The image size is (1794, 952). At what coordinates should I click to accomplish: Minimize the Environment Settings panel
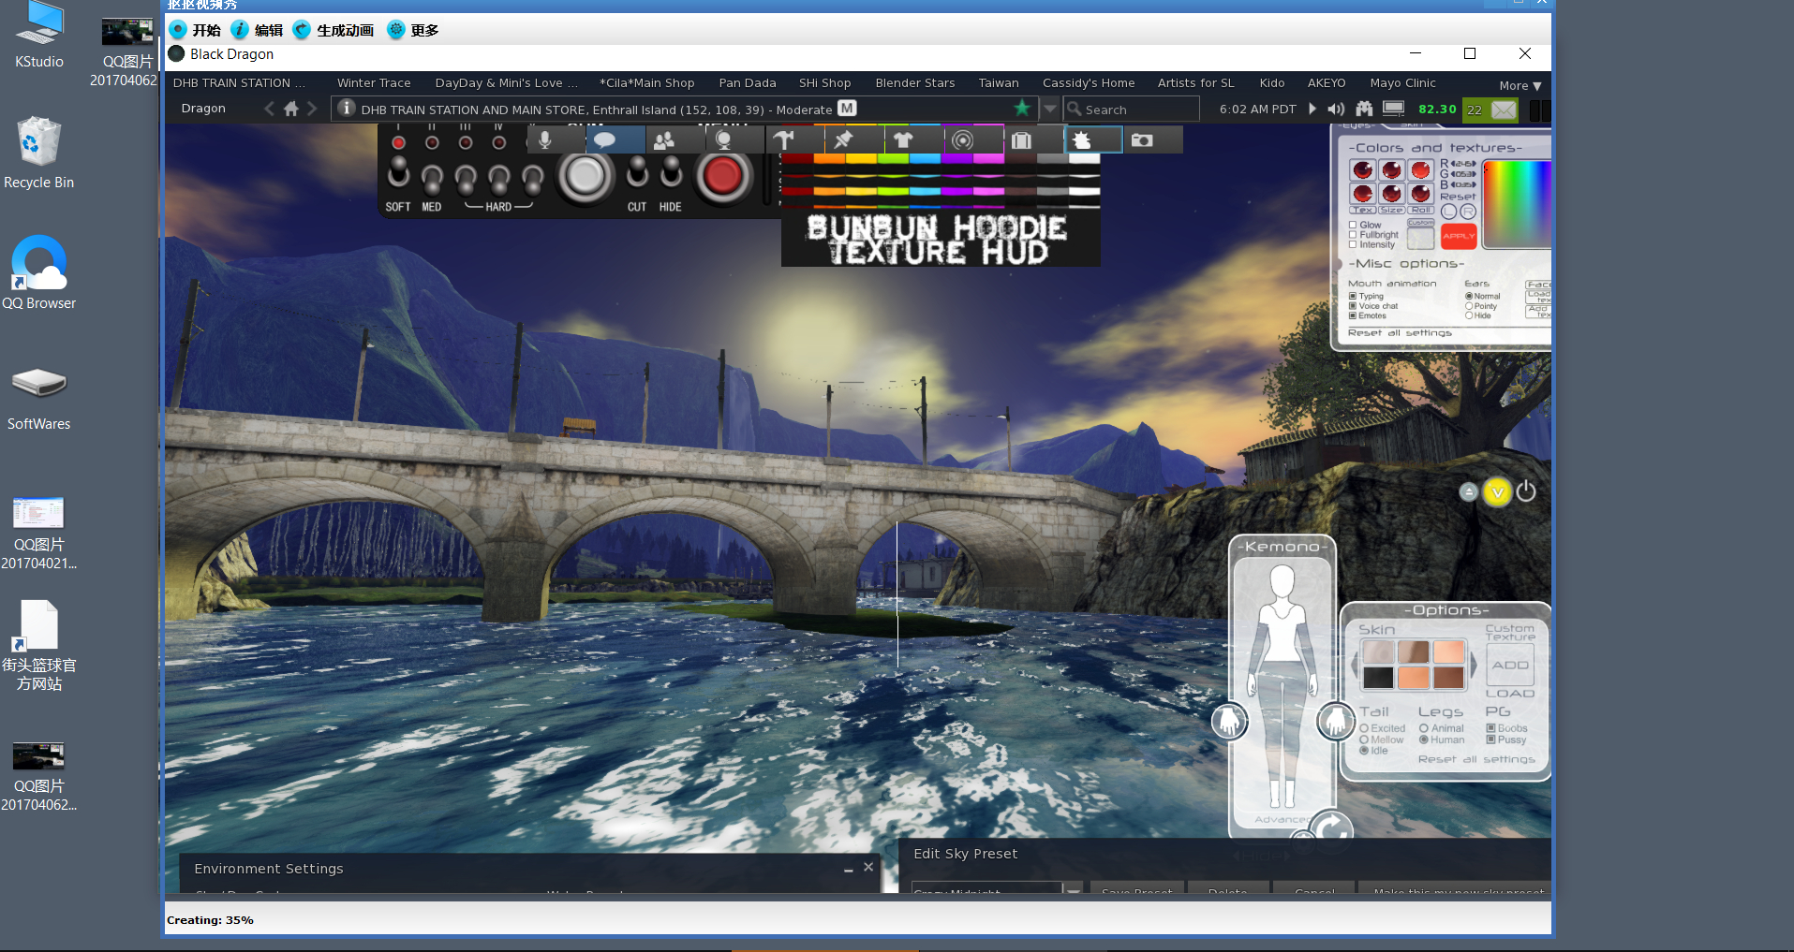coord(849,869)
